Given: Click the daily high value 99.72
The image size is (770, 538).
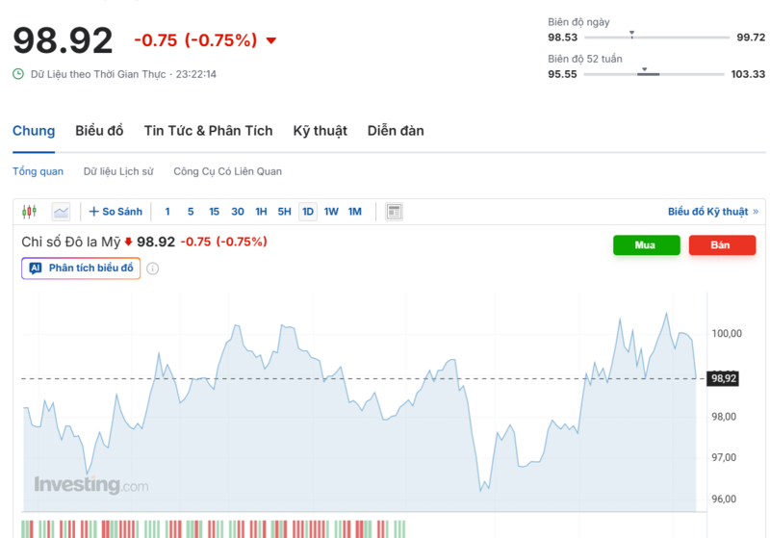Looking at the screenshot, I should tap(751, 38).
